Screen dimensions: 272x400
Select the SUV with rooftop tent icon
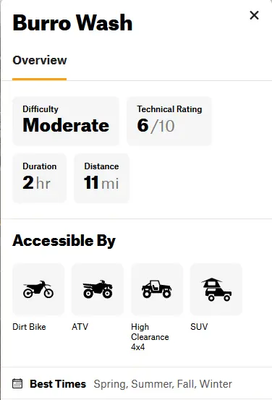point(216,289)
